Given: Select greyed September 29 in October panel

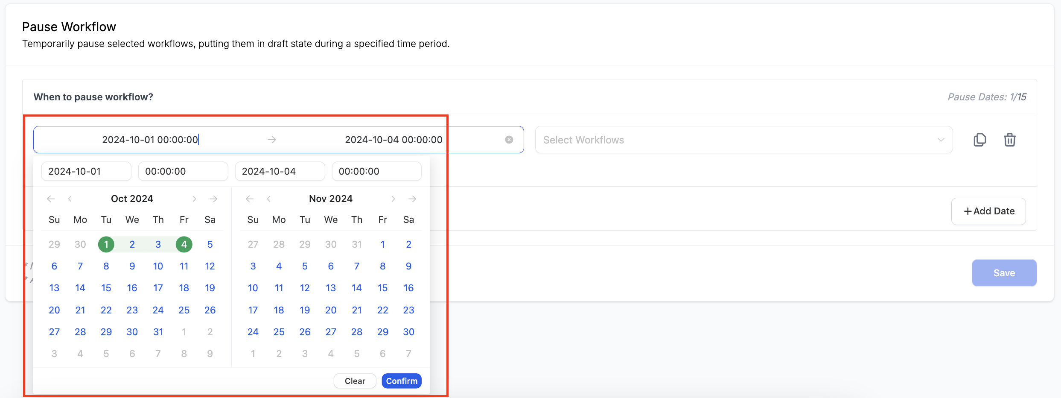Looking at the screenshot, I should tap(54, 244).
